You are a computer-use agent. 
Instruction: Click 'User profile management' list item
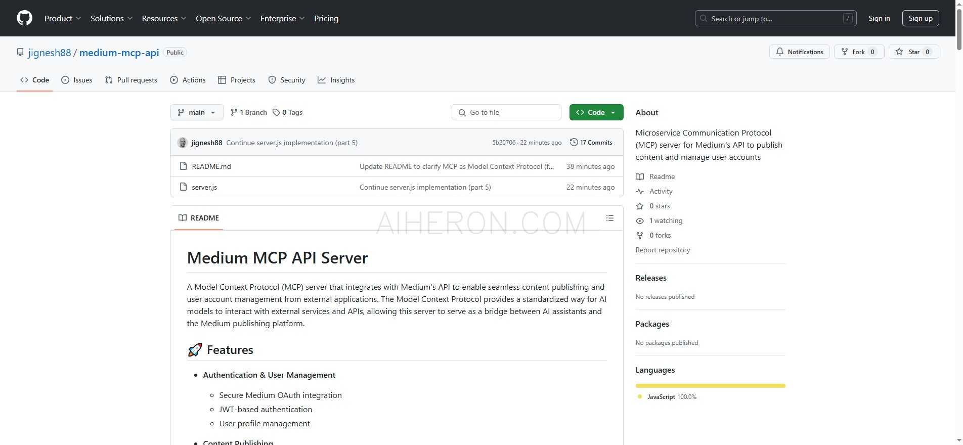pos(265,424)
